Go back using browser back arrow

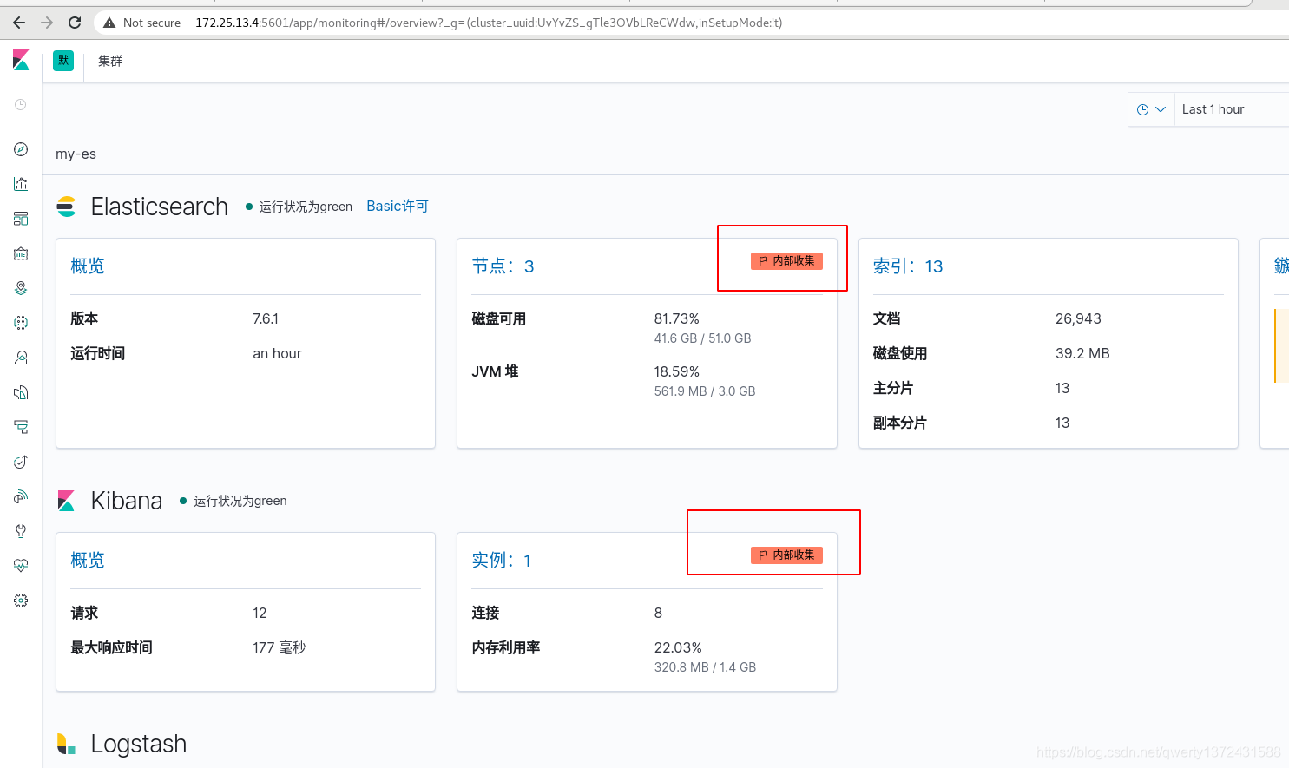19,23
